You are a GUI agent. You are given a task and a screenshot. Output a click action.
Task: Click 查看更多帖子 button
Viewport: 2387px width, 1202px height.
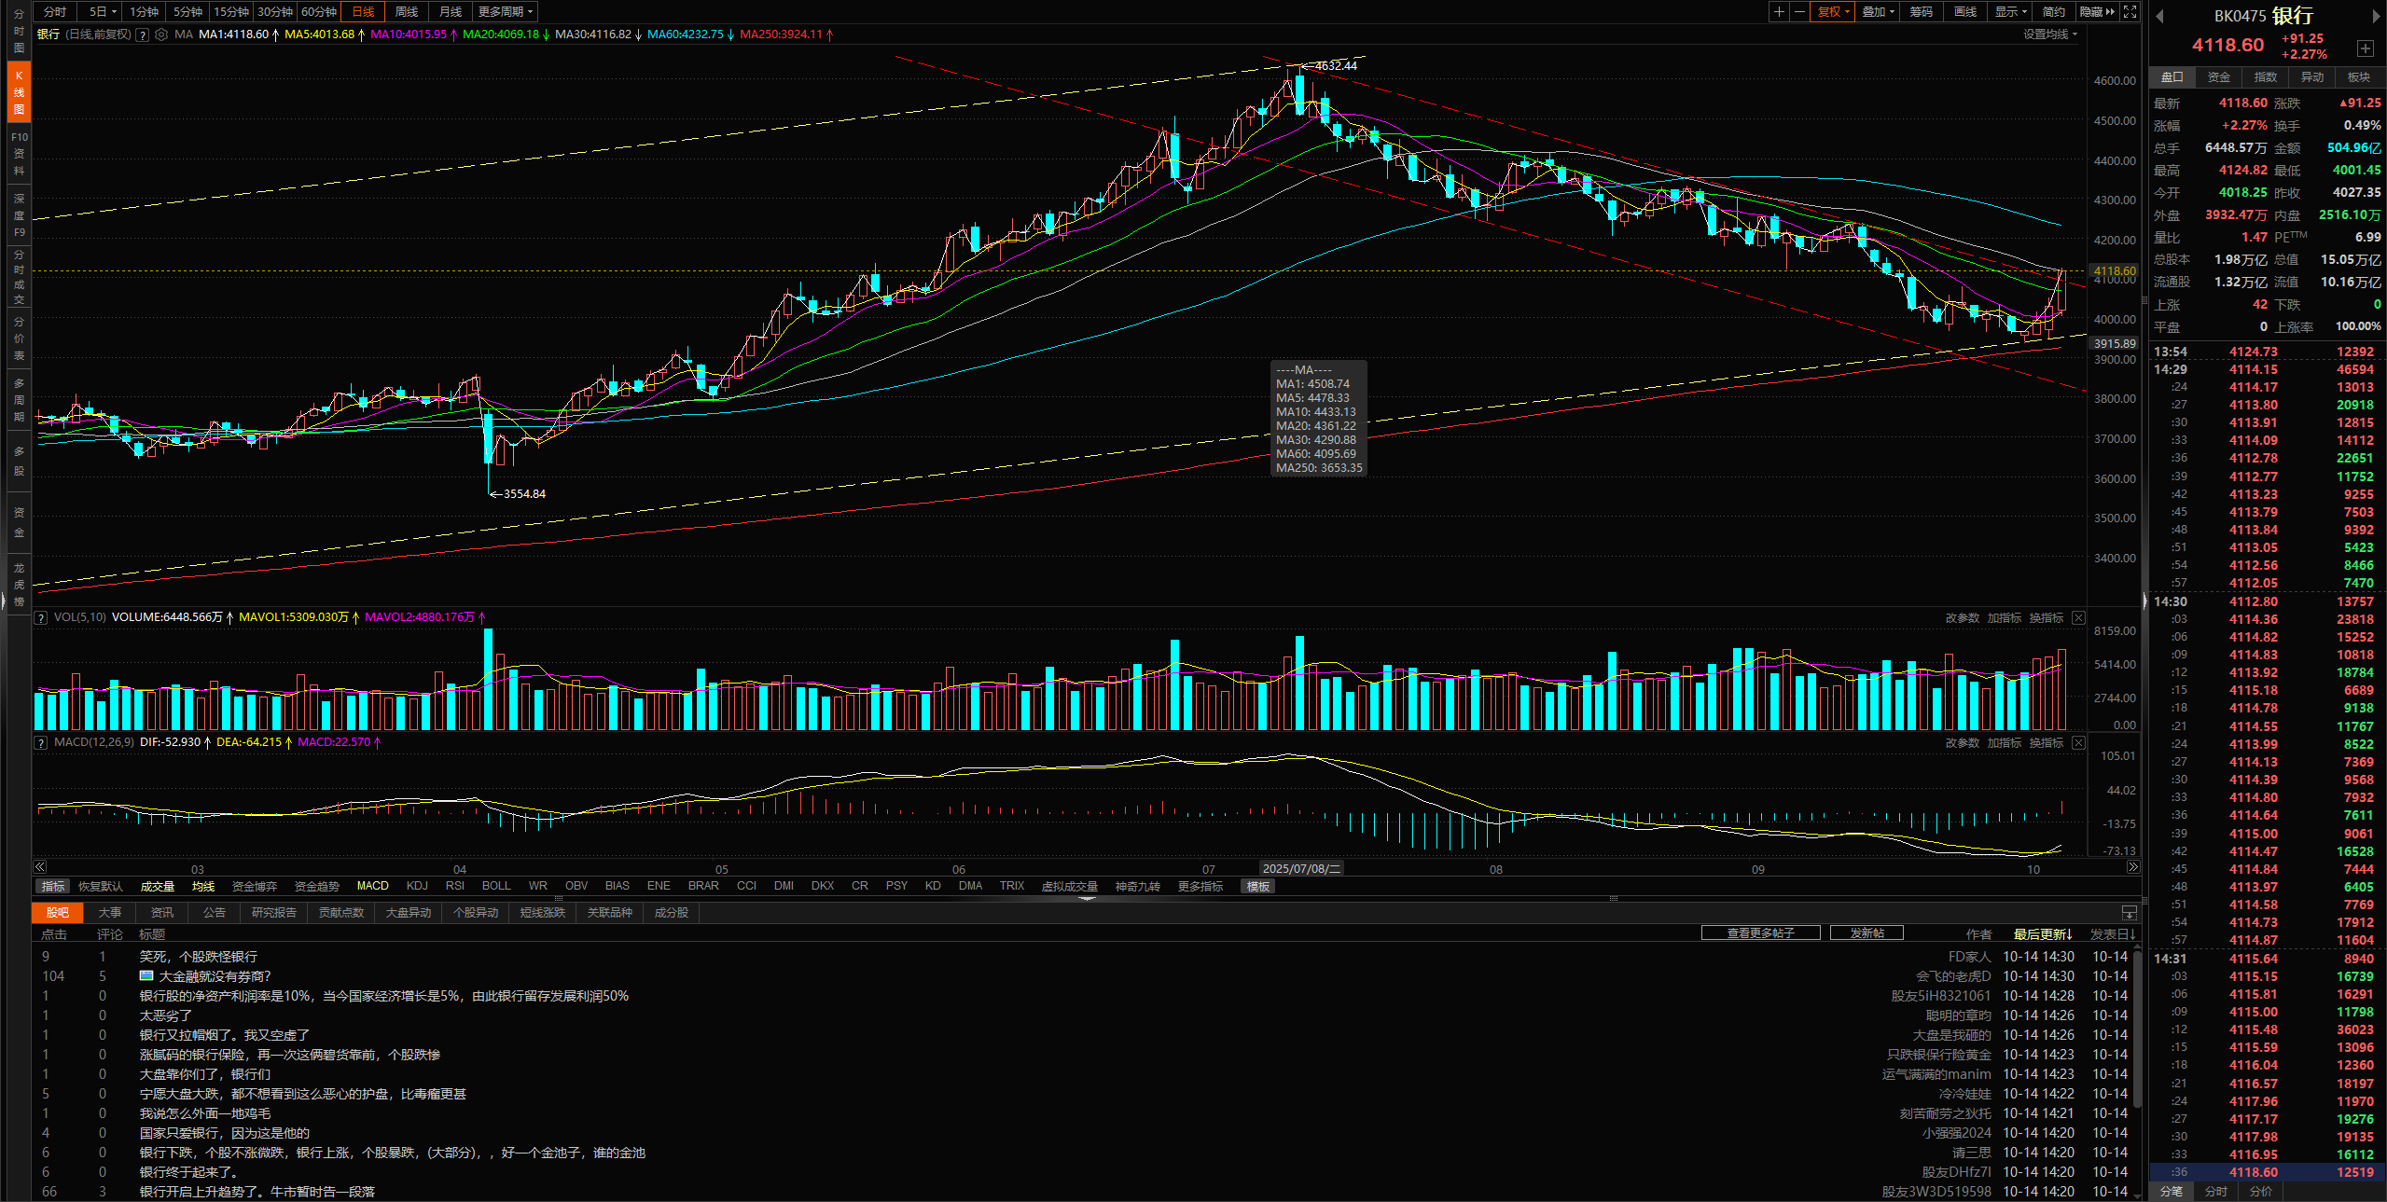[x=1760, y=933]
